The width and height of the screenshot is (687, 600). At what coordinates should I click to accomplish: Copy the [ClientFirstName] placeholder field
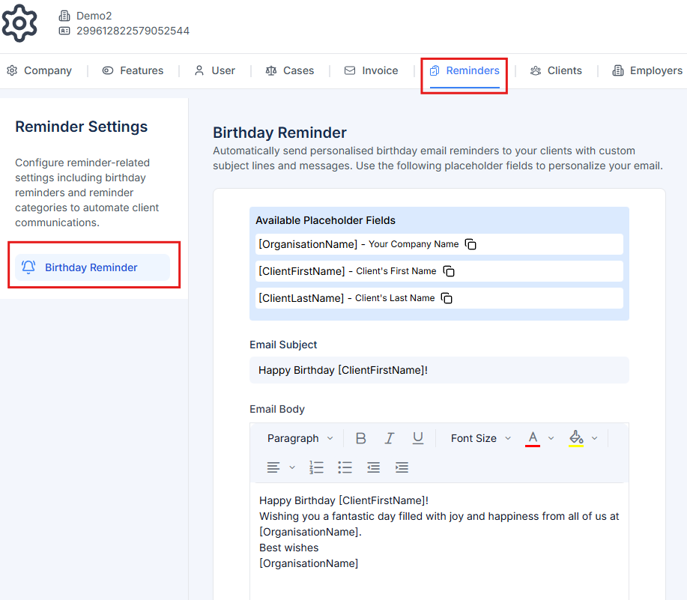pyautogui.click(x=449, y=271)
